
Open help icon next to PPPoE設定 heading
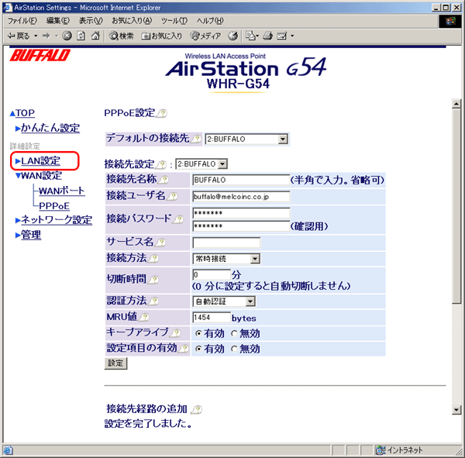pyautogui.click(x=162, y=113)
